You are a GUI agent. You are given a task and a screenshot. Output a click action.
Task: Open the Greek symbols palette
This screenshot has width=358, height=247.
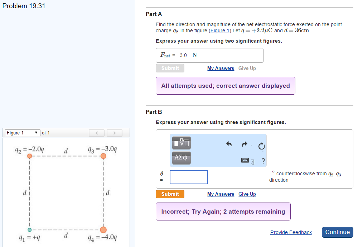pos(181,157)
